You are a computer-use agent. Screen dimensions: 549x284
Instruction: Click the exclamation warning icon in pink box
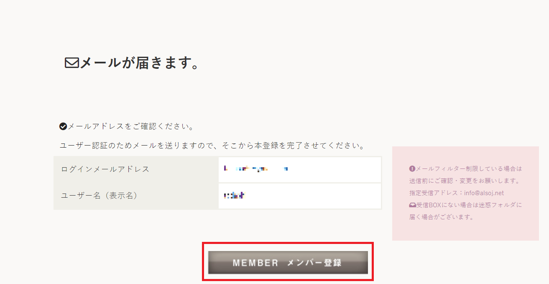click(412, 169)
